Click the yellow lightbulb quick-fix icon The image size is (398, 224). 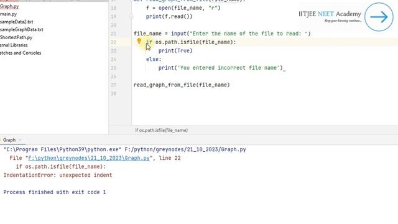[139, 41]
